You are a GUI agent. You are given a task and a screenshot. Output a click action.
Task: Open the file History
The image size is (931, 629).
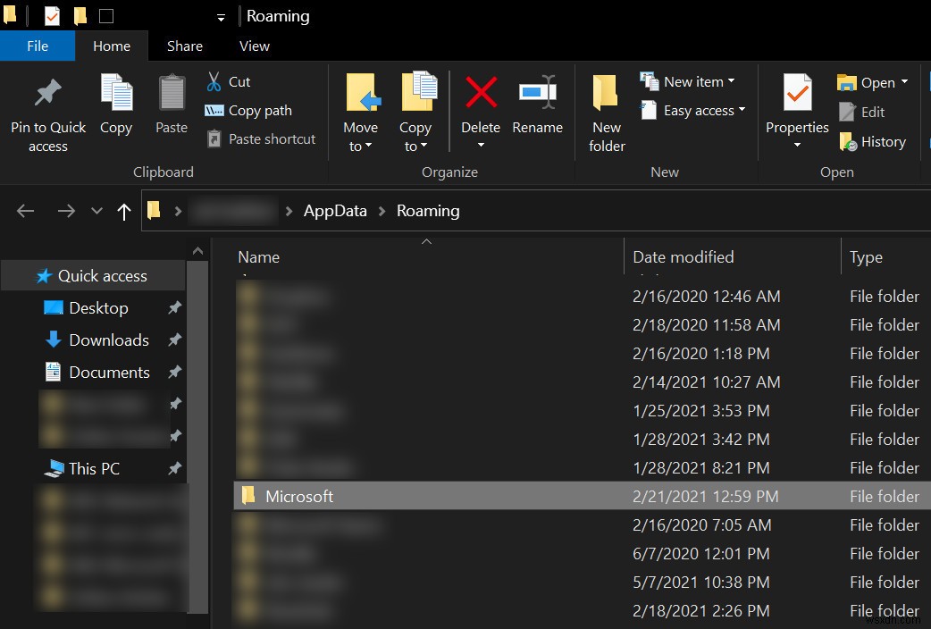(x=872, y=142)
